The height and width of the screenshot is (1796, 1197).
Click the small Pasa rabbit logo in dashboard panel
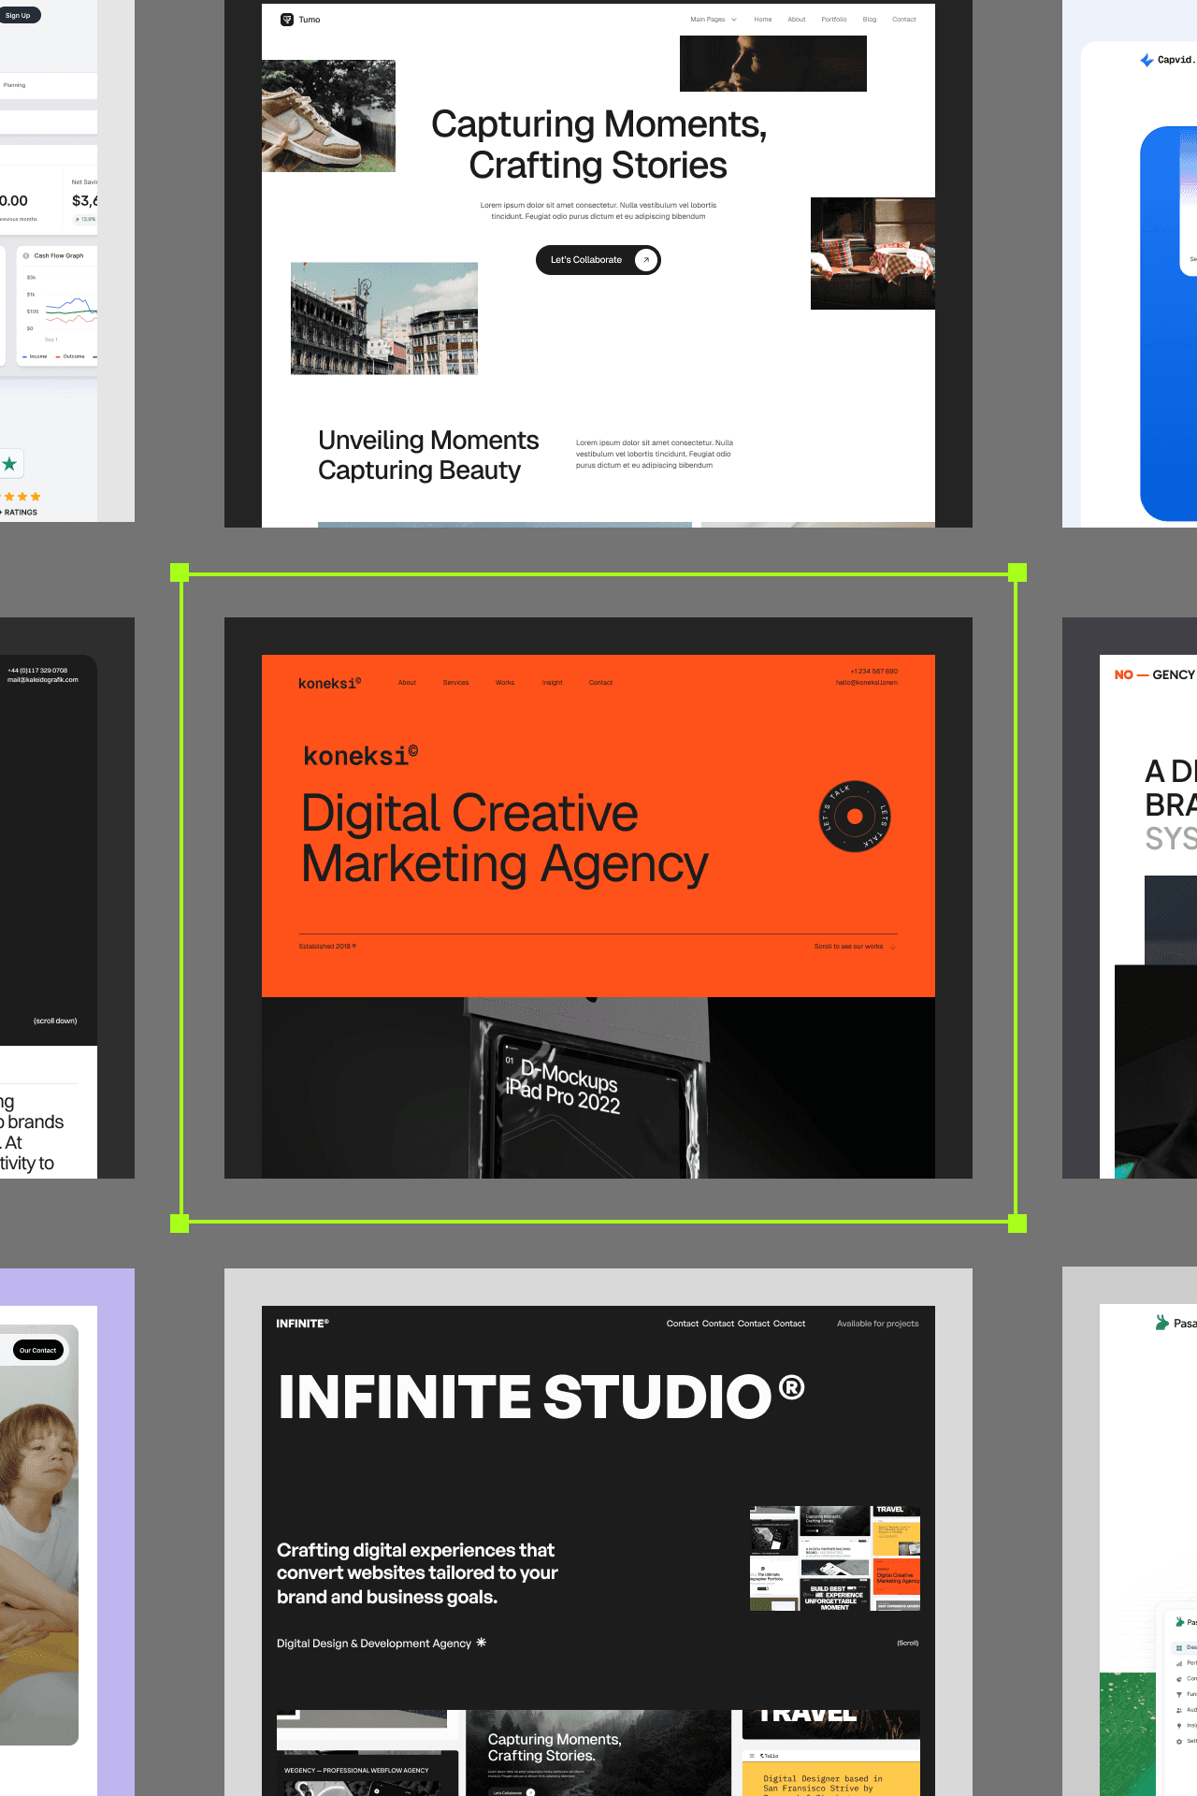1180,1622
